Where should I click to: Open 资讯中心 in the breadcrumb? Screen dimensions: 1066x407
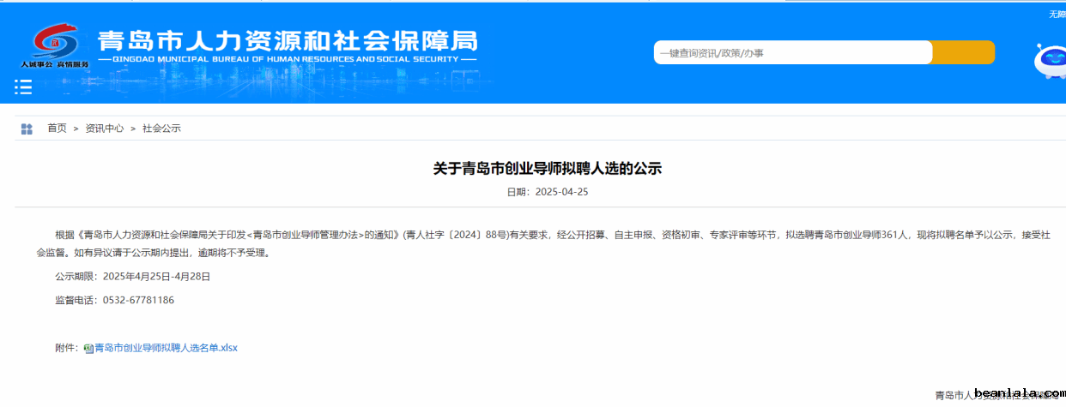104,129
